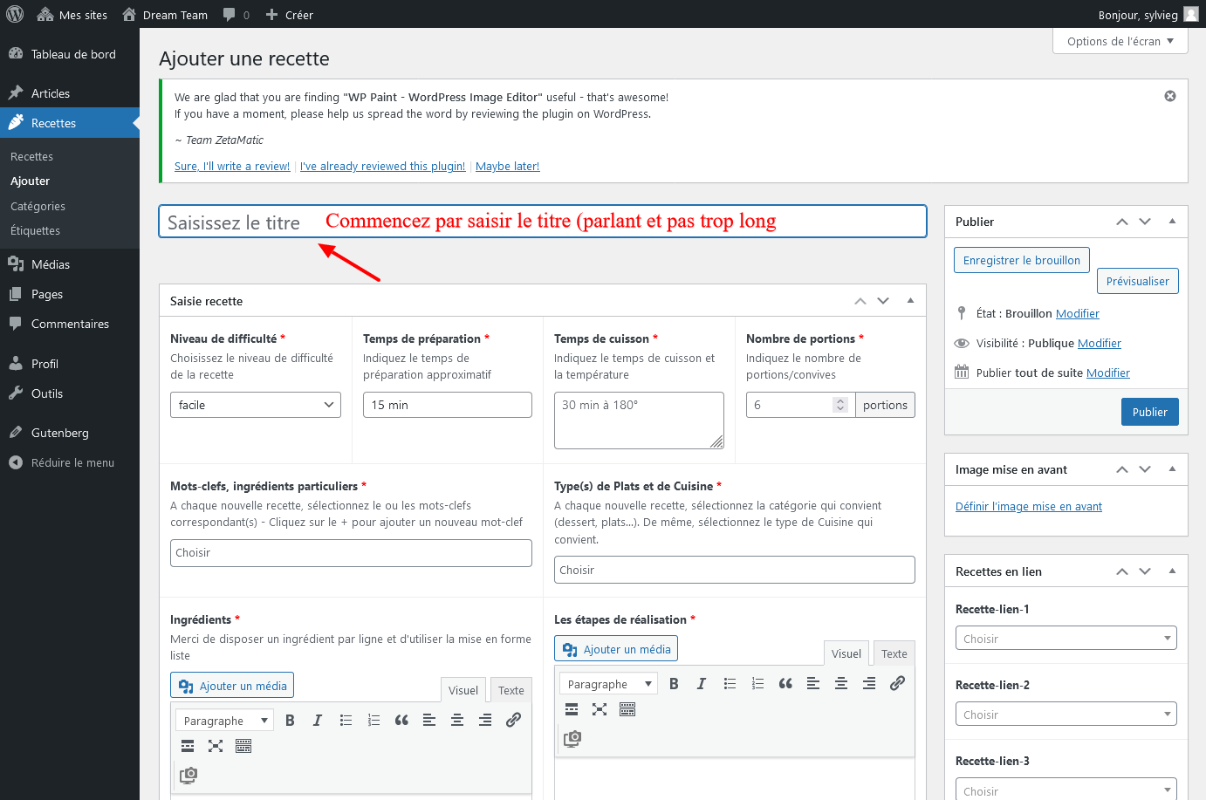This screenshot has height=800, width=1206.
Task: Open the Niveau de difficulté dropdown
Action: [255, 405]
